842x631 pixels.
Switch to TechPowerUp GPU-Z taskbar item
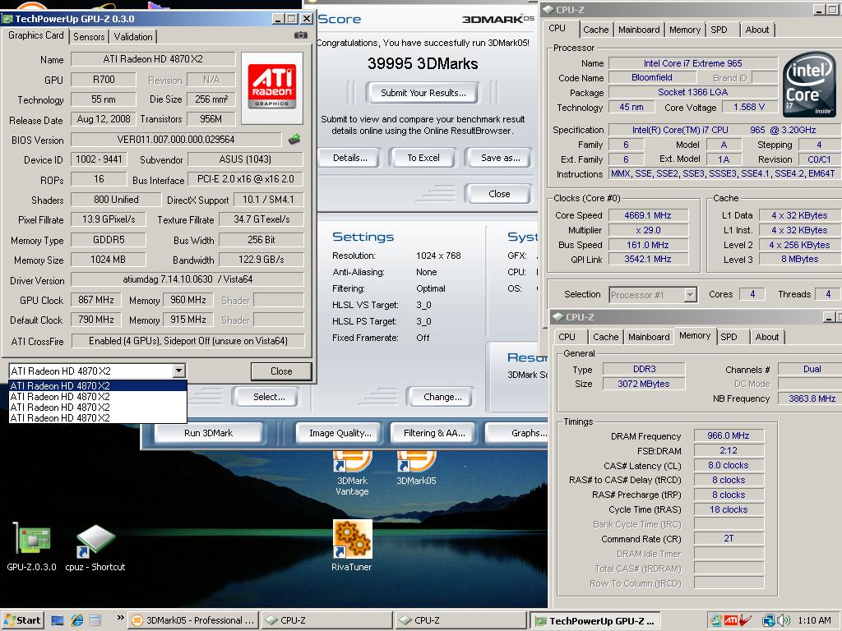(595, 621)
